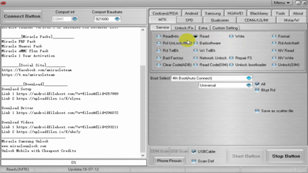
Task: Enable Save as scatter file
Action: coord(257,111)
